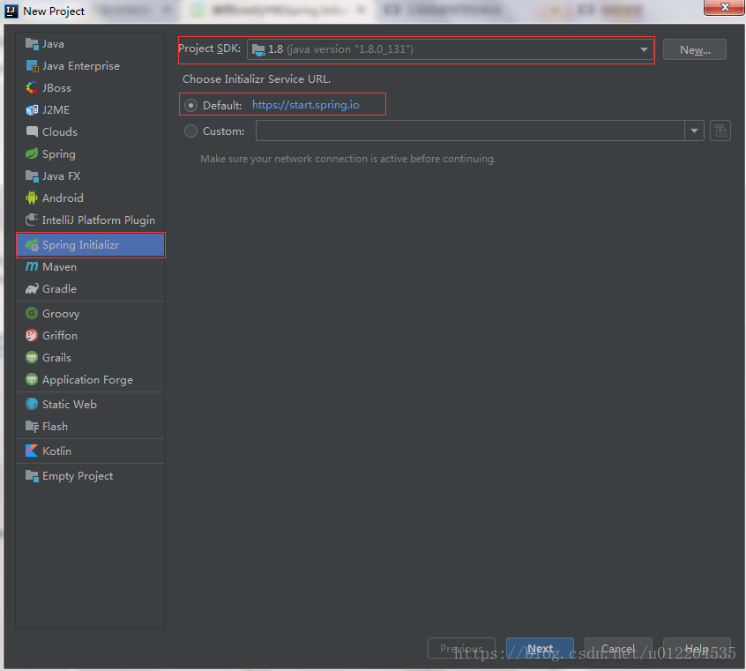Viewport: 746px width, 671px height.
Task: Click the Kotlin icon
Action: (32, 451)
